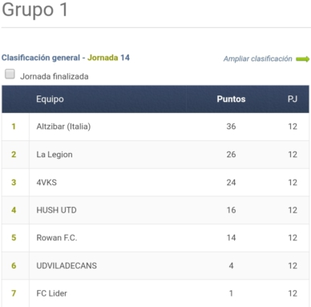Click the 36 points value for Altzibar
Image resolution: width=311 pixels, height=307 pixels.
(x=231, y=127)
